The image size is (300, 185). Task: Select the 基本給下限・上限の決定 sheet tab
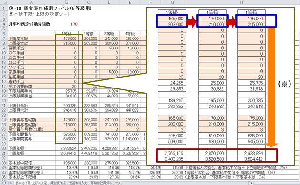click(31, 183)
